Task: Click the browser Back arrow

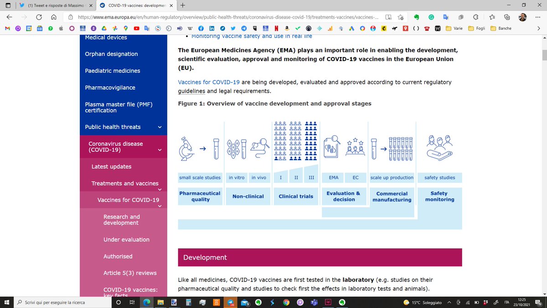Action: pyautogui.click(x=10, y=17)
